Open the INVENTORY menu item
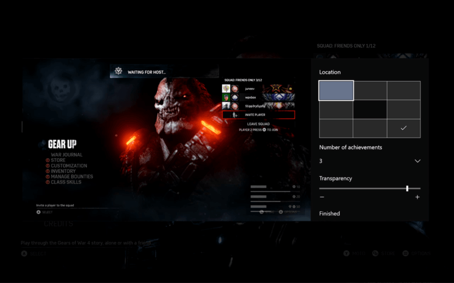 tap(63, 171)
